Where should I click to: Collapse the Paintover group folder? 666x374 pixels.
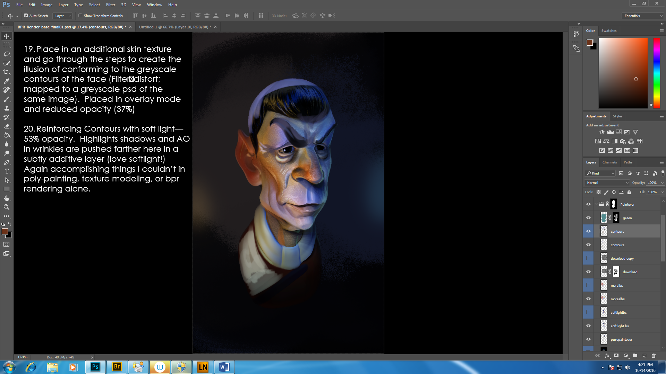(596, 204)
